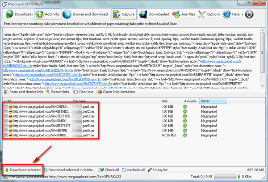The height and width of the screenshot is (182, 268).
Task: Click Paste and detect links
Action: click(24, 92)
